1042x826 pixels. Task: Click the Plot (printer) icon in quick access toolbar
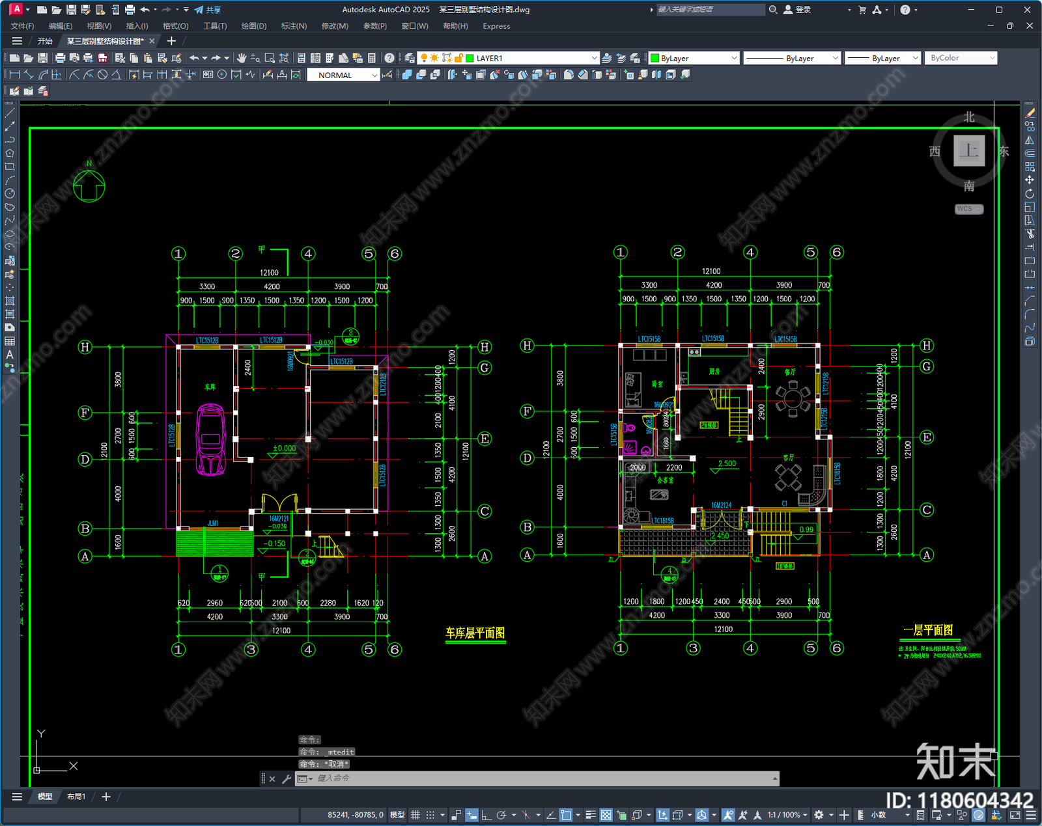[130, 10]
